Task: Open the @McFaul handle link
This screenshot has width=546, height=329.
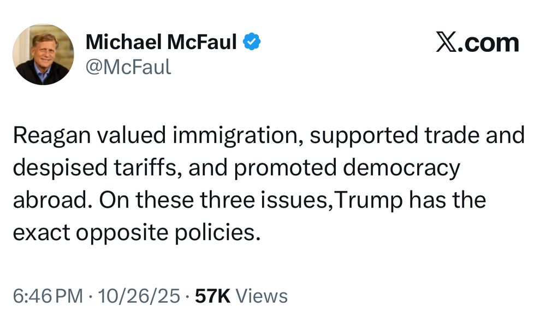Action: pos(128,67)
